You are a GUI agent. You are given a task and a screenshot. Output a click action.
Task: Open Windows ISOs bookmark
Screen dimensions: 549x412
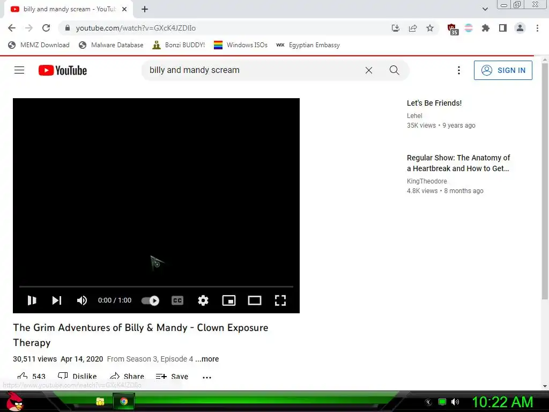pos(241,45)
